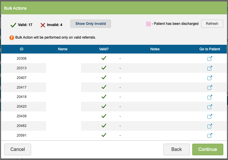The image size is (228, 160).
Task: Go to patient for referral 20418
Action: 210,97
